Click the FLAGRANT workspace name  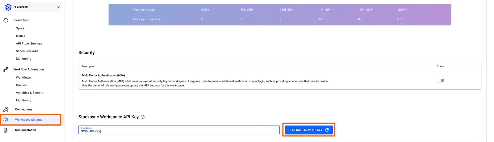(x=21, y=7)
